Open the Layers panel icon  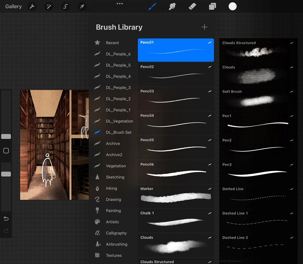(212, 6)
